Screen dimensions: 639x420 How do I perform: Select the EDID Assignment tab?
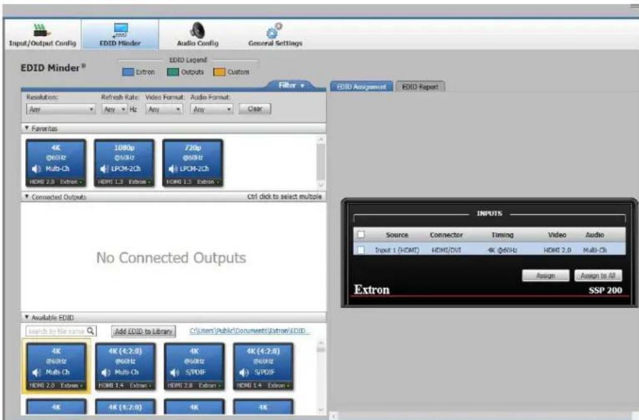click(361, 87)
